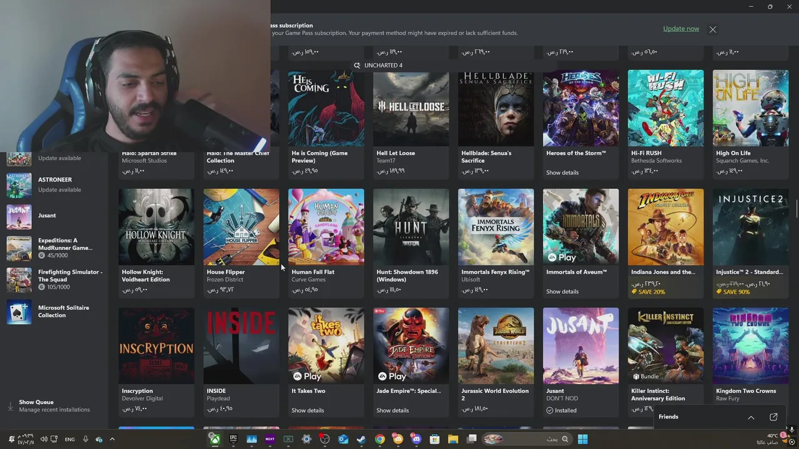
Task: Open Jusant icon in the sidebar list
Action: tap(19, 216)
